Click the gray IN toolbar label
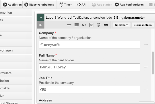 click(41, 25)
